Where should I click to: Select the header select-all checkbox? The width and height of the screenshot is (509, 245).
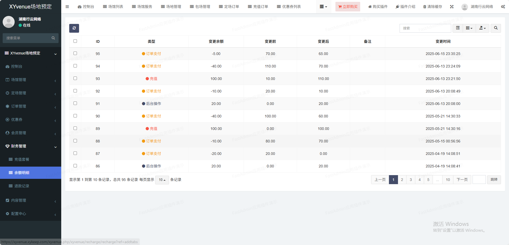tap(75, 41)
